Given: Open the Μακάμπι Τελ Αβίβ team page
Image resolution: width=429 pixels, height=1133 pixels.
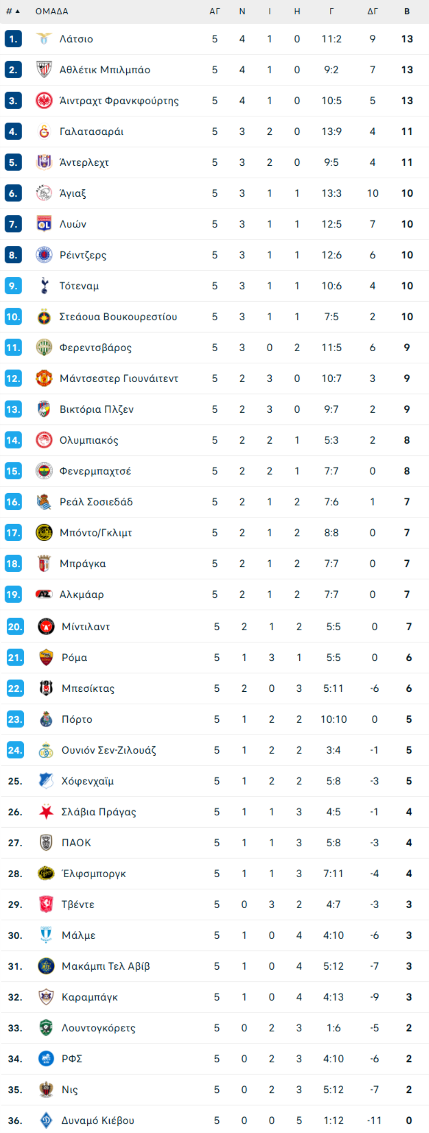Looking at the screenshot, I should click(x=106, y=966).
